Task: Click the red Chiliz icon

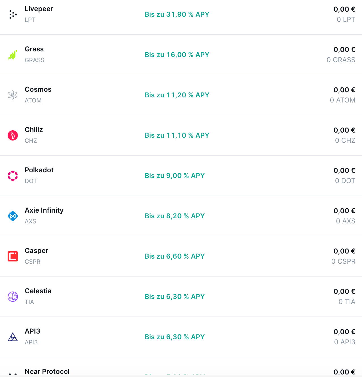Action: [x=13, y=135]
